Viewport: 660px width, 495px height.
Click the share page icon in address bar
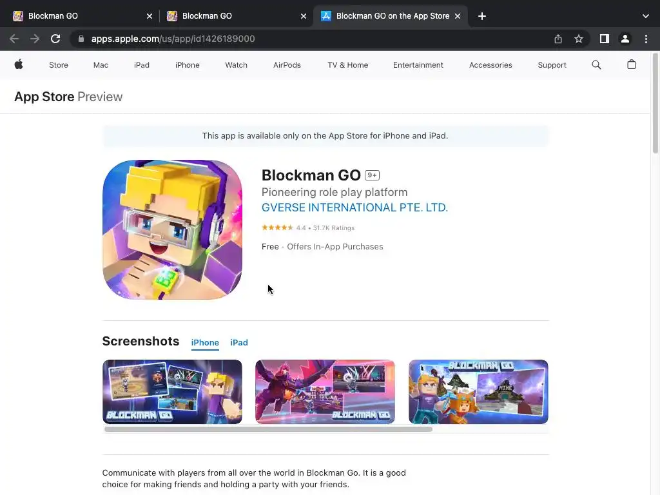558,39
